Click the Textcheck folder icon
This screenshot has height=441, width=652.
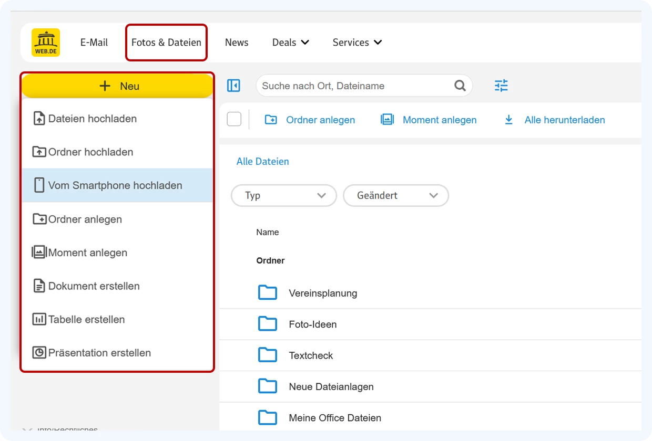[x=268, y=355]
